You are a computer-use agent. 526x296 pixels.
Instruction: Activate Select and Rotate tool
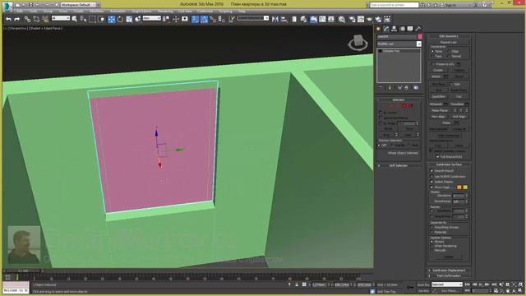[x=120, y=20]
